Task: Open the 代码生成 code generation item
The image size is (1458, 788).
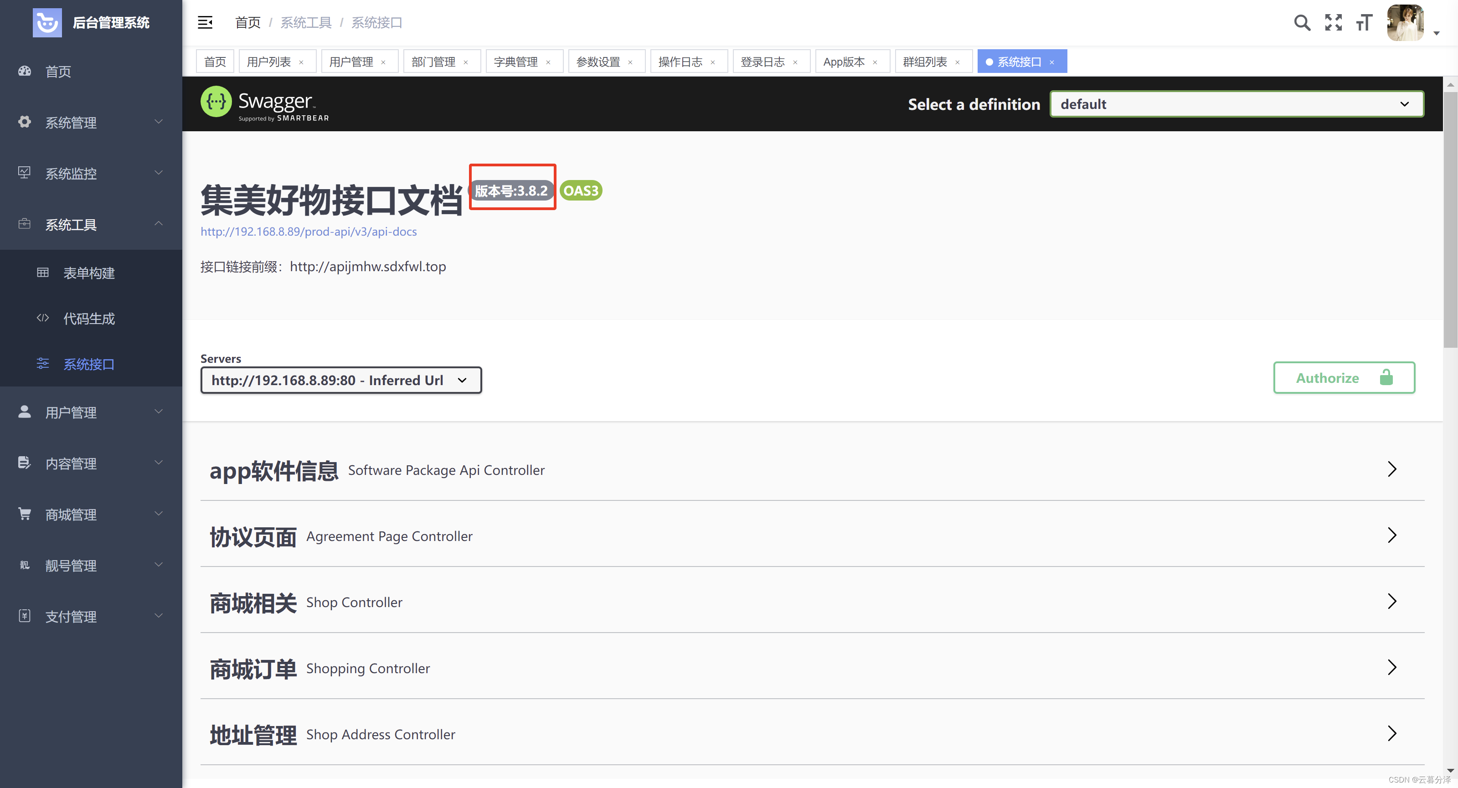Action: [x=89, y=319]
